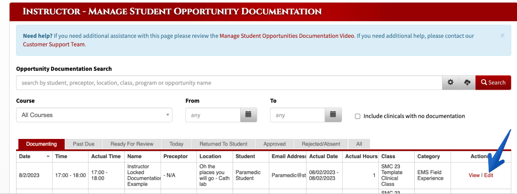Image resolution: width=517 pixels, height=194 pixels.
Task: Sort by the Student column header
Action: tap(251, 156)
